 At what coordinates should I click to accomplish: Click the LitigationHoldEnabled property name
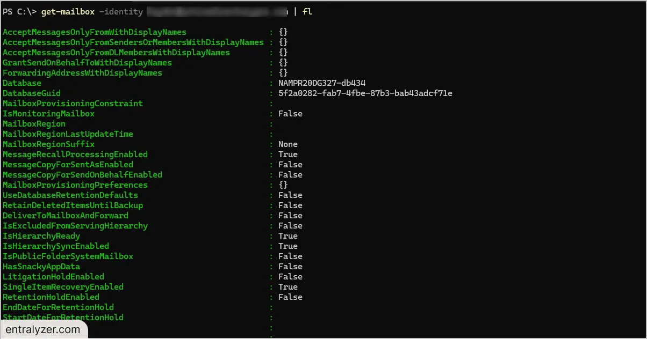click(53, 277)
